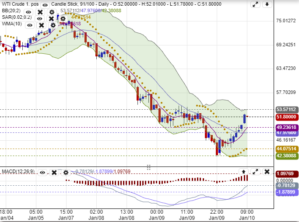This screenshot has width=299, height=222.
Task: Click the pane resize handle above MACD
Action: click(149, 167)
